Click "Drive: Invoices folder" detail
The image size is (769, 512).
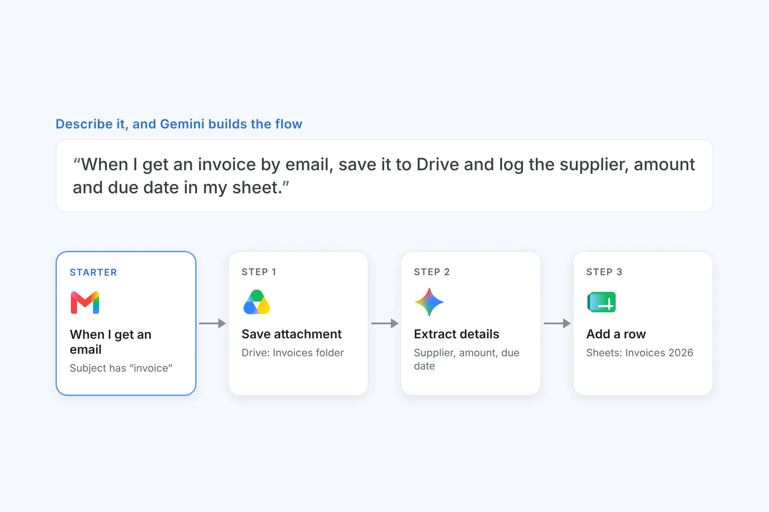[293, 353]
